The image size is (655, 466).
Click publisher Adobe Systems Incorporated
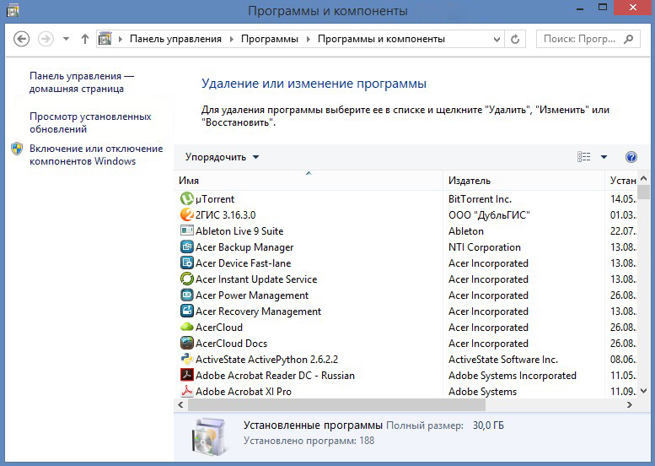513,375
